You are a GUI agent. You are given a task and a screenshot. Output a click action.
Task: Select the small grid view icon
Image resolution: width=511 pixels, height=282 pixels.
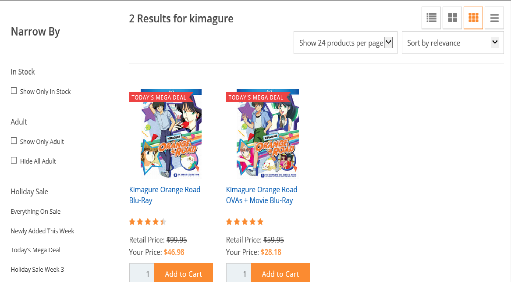(473, 18)
